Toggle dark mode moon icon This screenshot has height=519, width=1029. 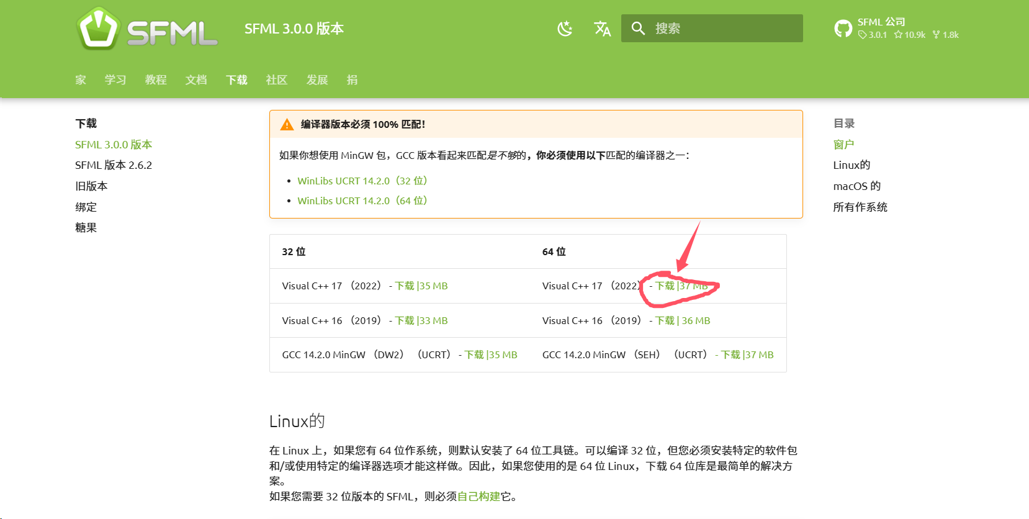pos(565,29)
